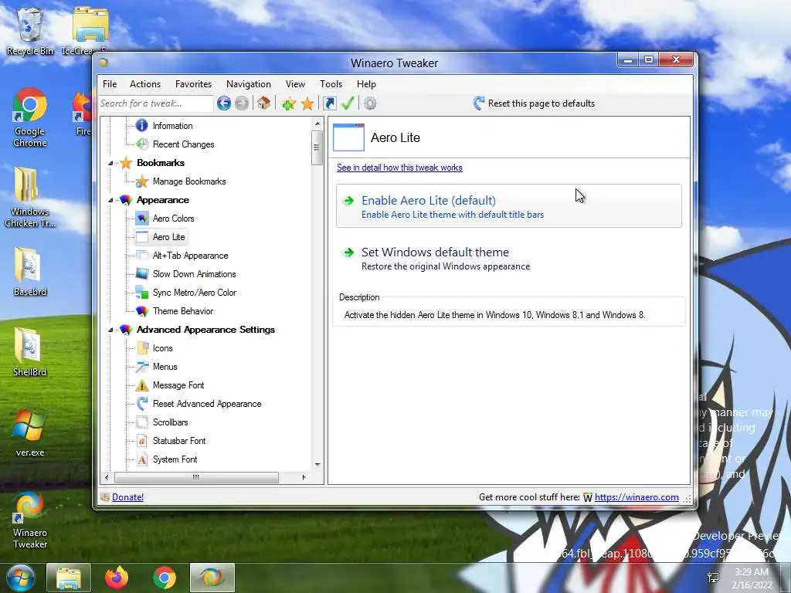Click the Slow Down Animations icon
The width and height of the screenshot is (791, 593).
(x=142, y=274)
